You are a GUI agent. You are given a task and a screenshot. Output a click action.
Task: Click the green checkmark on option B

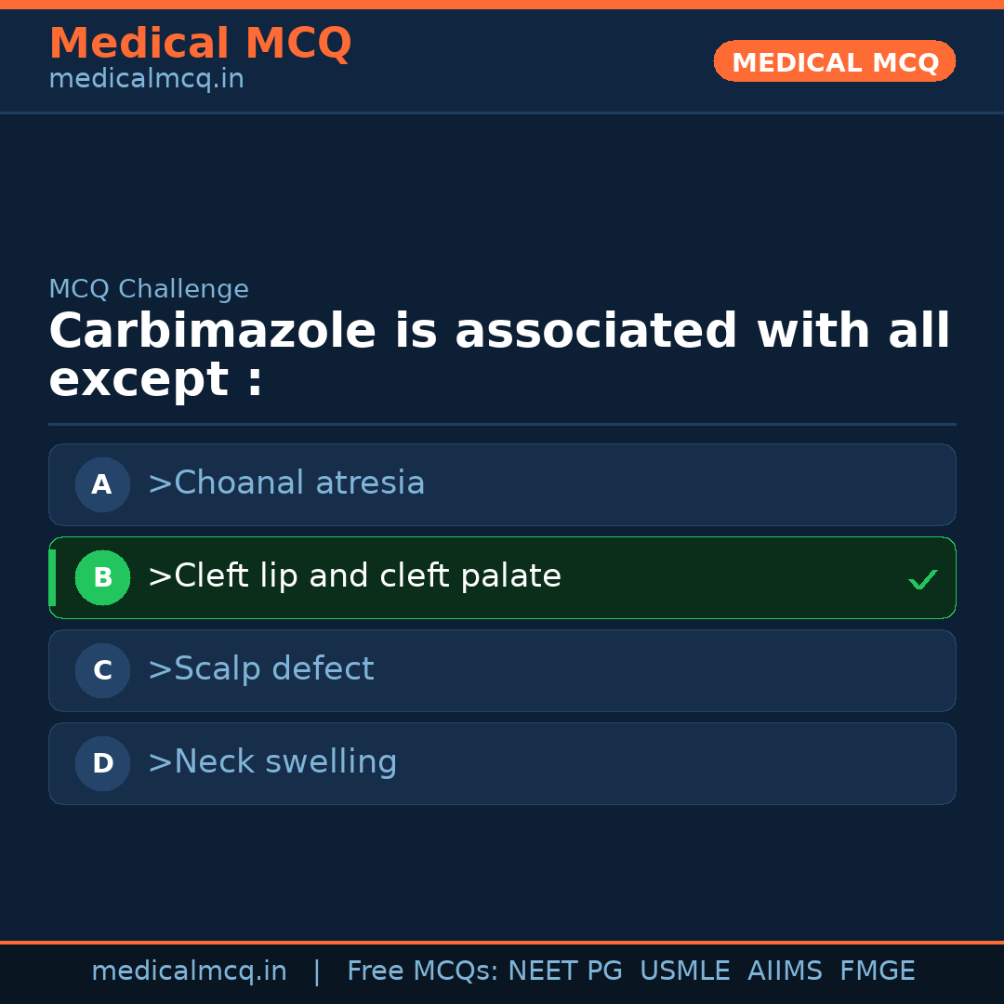(922, 580)
